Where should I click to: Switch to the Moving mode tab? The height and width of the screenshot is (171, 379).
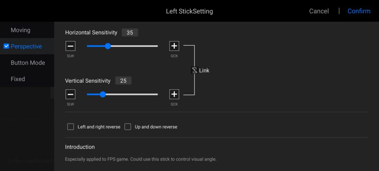click(20, 30)
